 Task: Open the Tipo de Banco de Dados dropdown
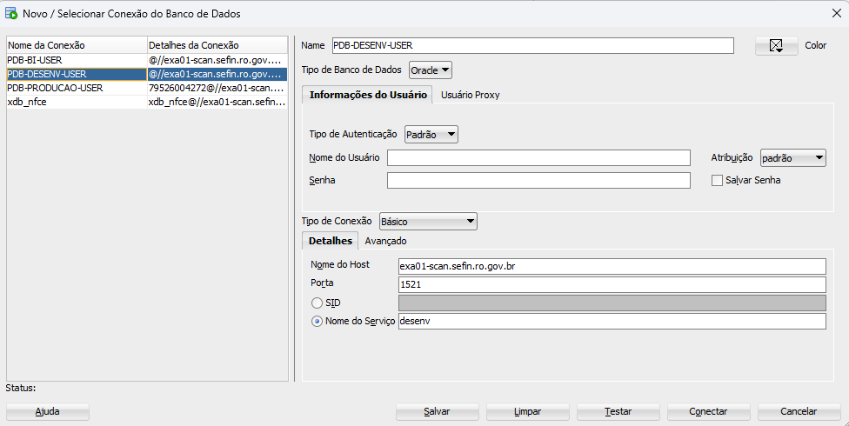tap(431, 70)
